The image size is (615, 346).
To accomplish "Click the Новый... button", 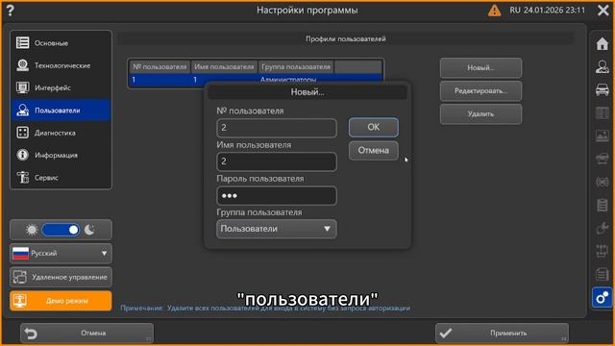I will (x=480, y=68).
